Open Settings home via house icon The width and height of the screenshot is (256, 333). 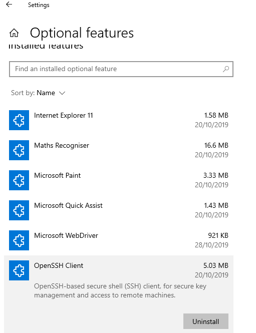[14, 33]
